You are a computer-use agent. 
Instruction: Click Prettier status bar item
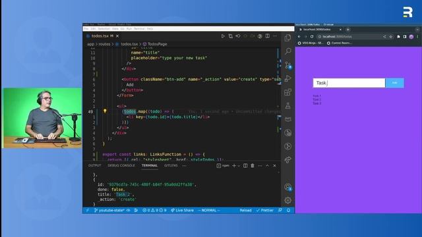(265, 211)
